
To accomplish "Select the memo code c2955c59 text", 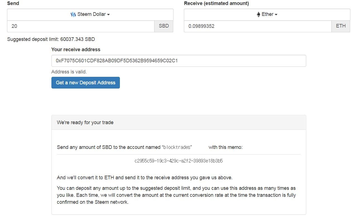I will (x=179, y=161).
